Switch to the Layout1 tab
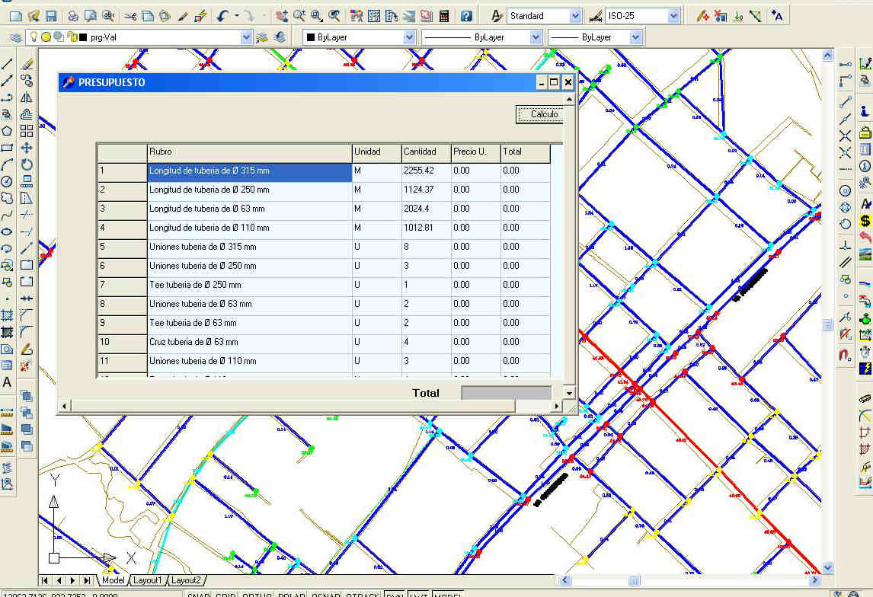Image resolution: width=873 pixels, height=597 pixels. [148, 580]
